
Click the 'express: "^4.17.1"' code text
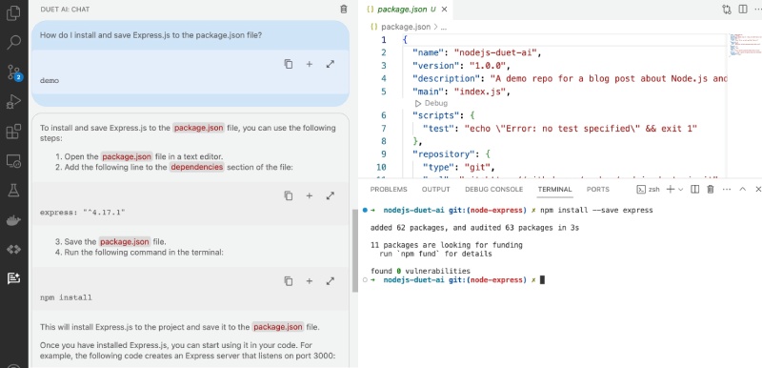click(x=83, y=213)
